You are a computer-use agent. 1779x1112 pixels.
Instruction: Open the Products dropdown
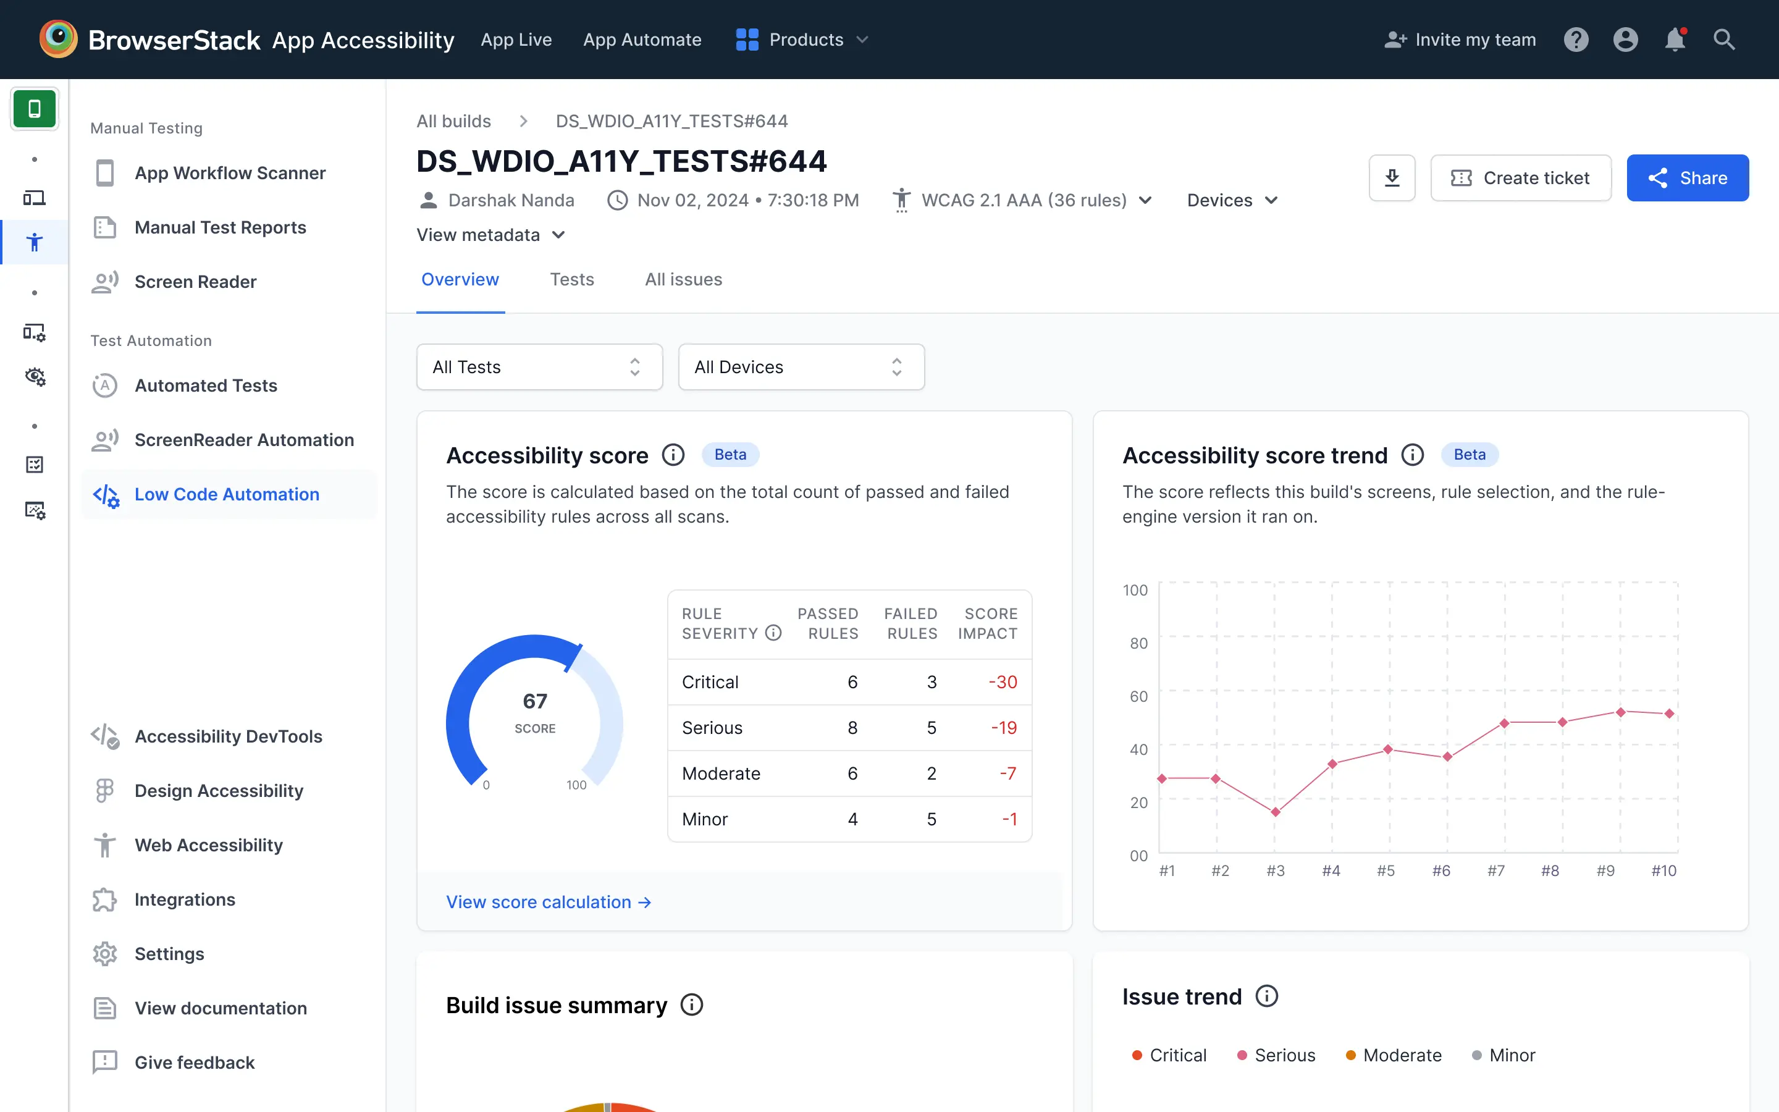[802, 40]
